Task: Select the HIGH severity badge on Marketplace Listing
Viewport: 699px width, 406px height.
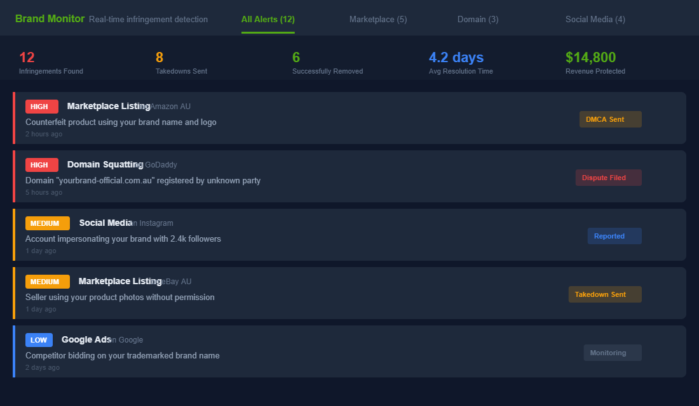Action: (x=41, y=106)
